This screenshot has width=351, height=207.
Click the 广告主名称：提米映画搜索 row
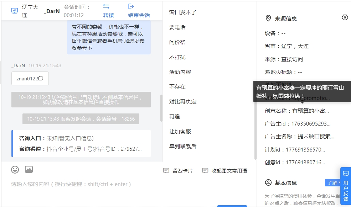click(300, 137)
